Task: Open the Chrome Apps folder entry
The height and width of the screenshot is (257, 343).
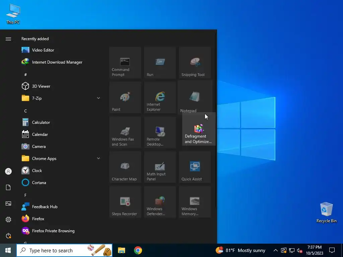Action: (61, 158)
